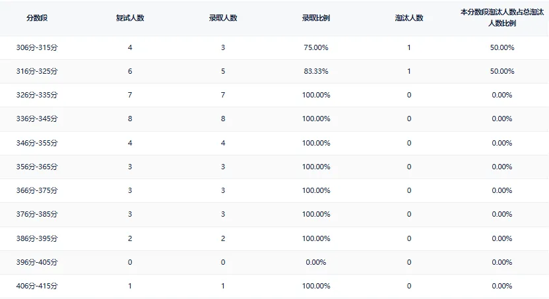Click the 376分-385分 row label
Viewport: 549px width, 299px height.
[x=37, y=214]
